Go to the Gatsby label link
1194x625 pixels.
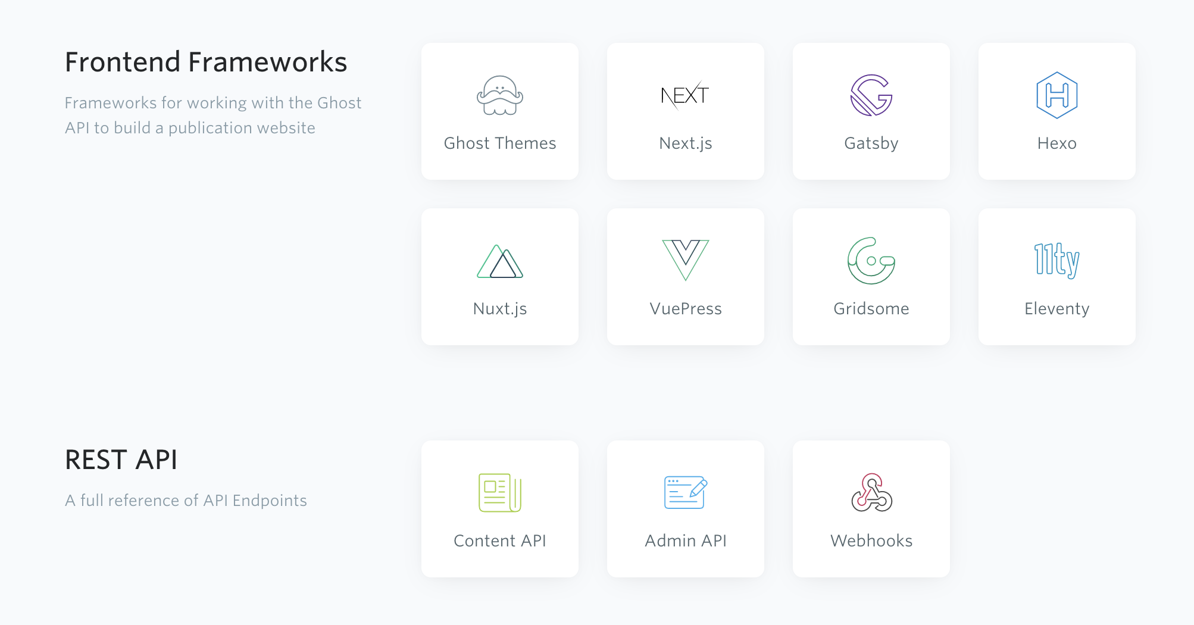pos(871,143)
